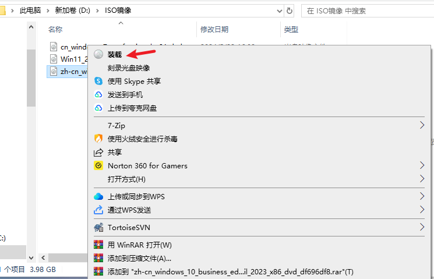This screenshot has width=434, height=279.
Task: Click the WinRAR icon beside 添加到 zh-cn_windows rar entry
Action: 98,271
